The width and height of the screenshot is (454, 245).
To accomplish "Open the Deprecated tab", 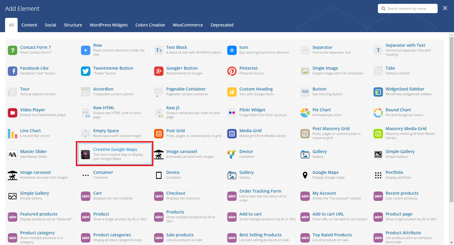I will [222, 25].
